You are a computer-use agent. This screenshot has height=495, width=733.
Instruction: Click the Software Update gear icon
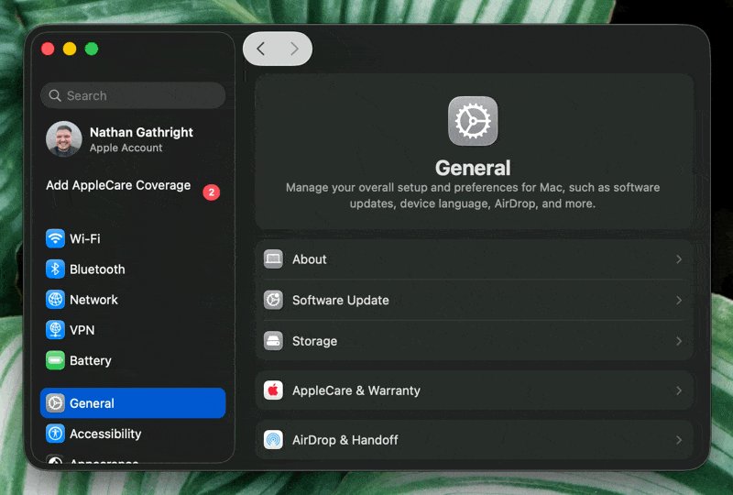pos(273,300)
